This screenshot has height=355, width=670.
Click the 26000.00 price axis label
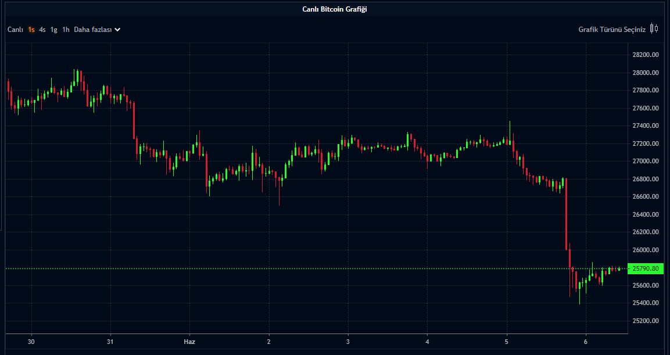pyautogui.click(x=646, y=250)
